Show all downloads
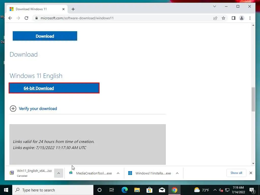Image resolution: width=260 pixels, height=195 pixels. pos(236,173)
